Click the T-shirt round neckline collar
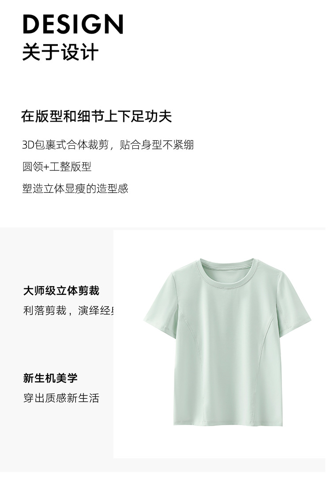 [x=227, y=273]
